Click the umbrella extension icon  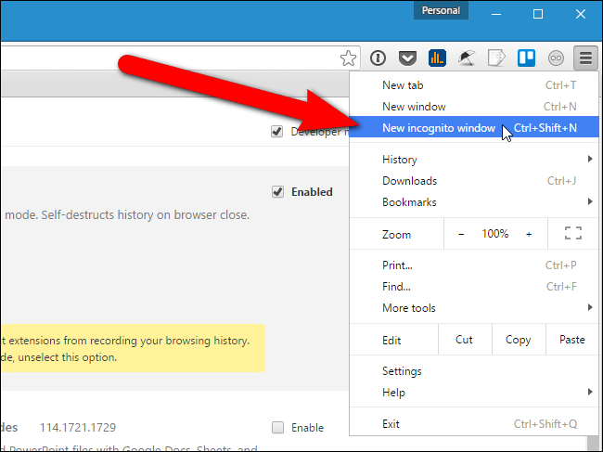pyautogui.click(x=467, y=58)
